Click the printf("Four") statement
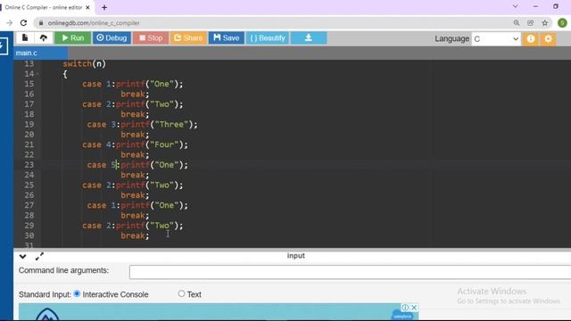Screen dimensions: 571x321 click(152, 144)
